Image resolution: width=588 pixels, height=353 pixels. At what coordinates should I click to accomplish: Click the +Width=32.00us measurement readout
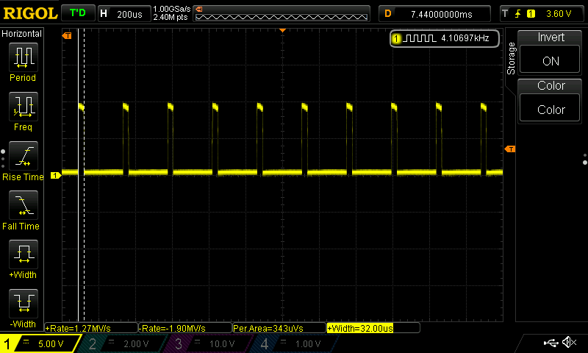pos(360,328)
